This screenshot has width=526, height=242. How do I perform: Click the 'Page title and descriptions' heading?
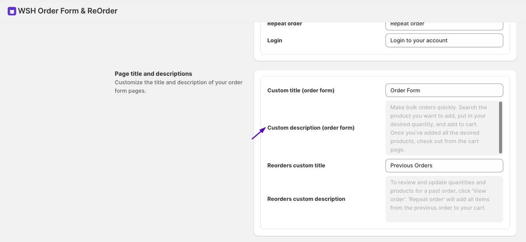[x=153, y=74]
